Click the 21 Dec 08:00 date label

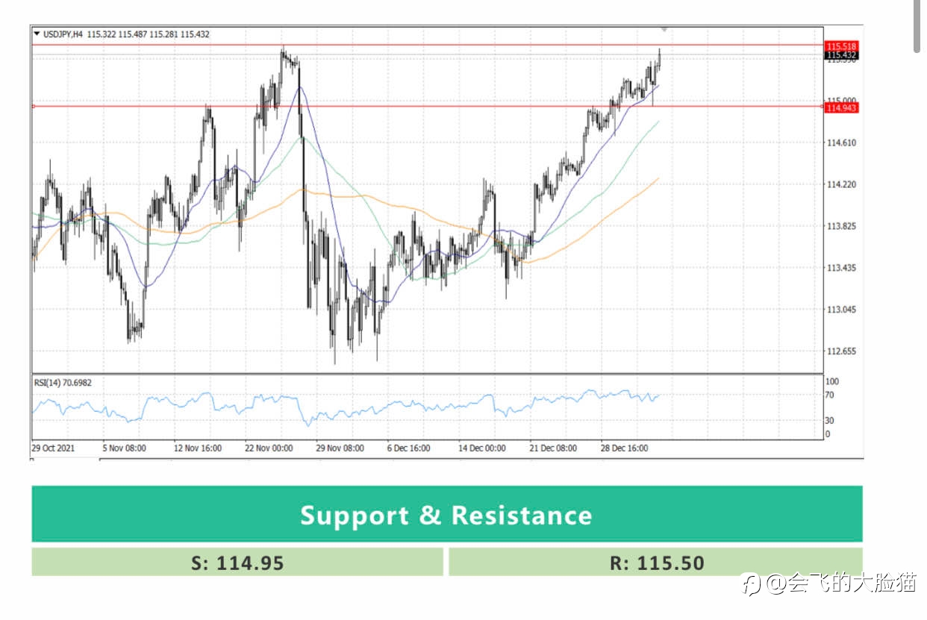552,448
